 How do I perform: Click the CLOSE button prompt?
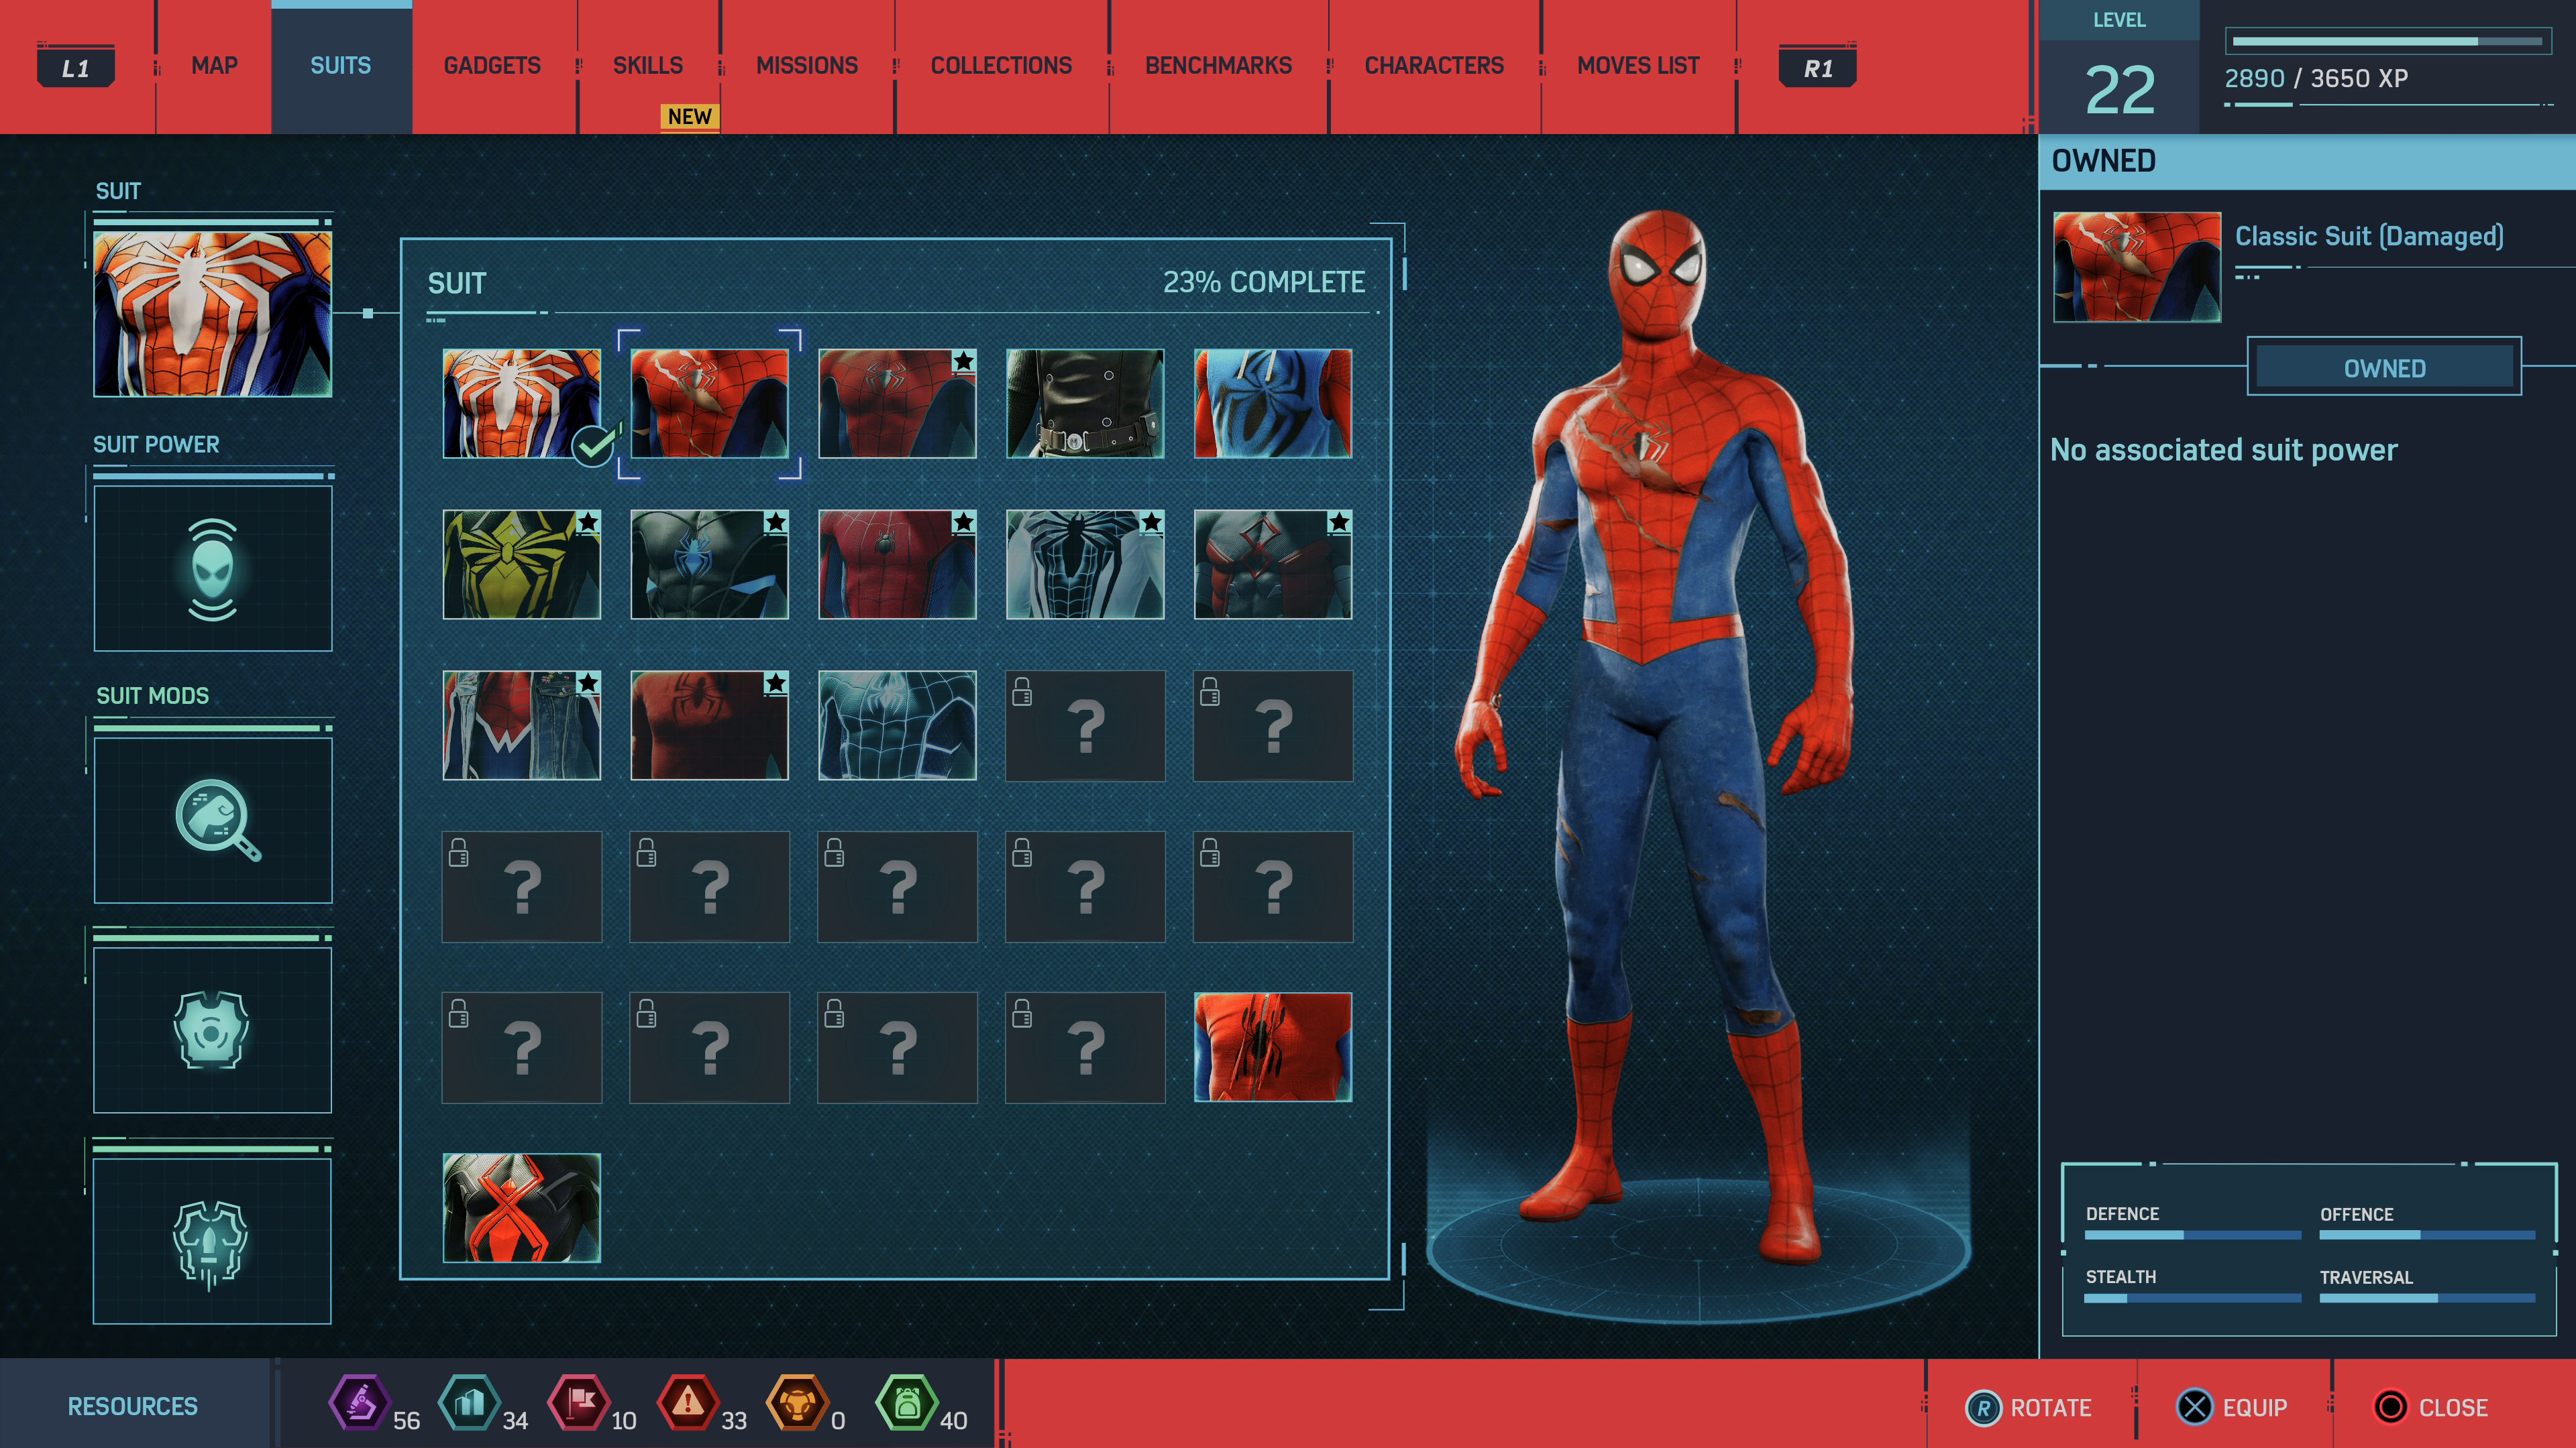coord(2430,1407)
